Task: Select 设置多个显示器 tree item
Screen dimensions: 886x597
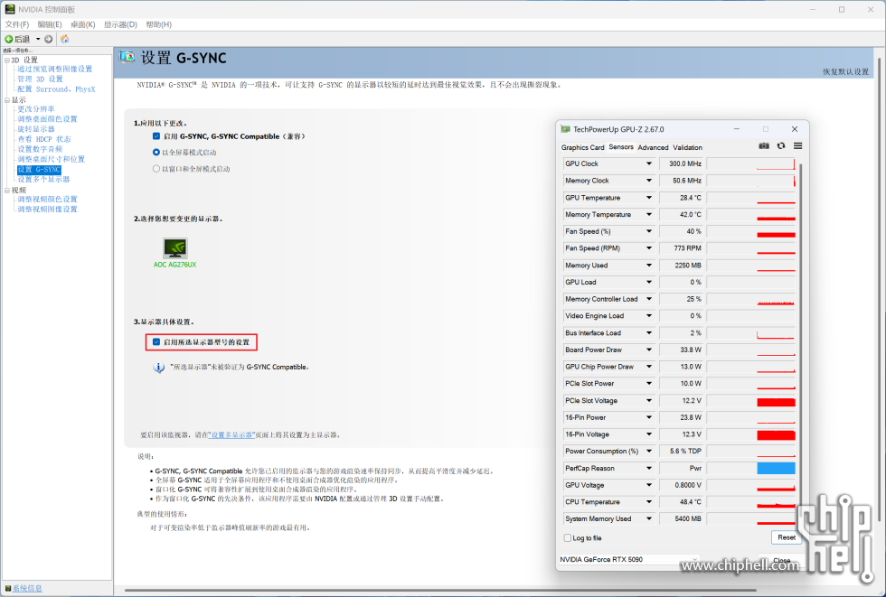Action: 43,180
